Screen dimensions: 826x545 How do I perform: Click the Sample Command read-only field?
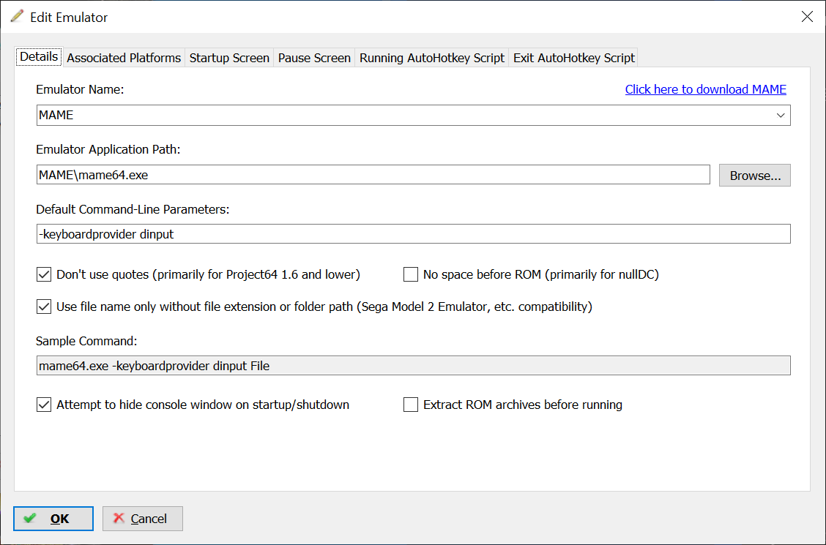[413, 366]
